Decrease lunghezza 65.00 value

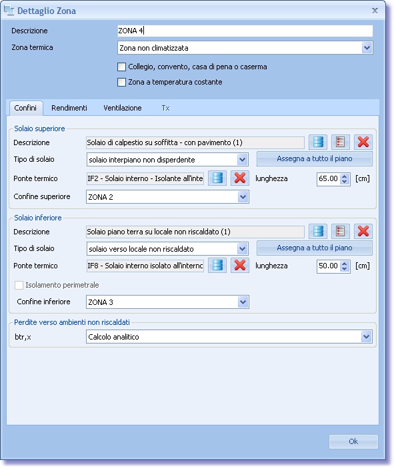pos(345,181)
